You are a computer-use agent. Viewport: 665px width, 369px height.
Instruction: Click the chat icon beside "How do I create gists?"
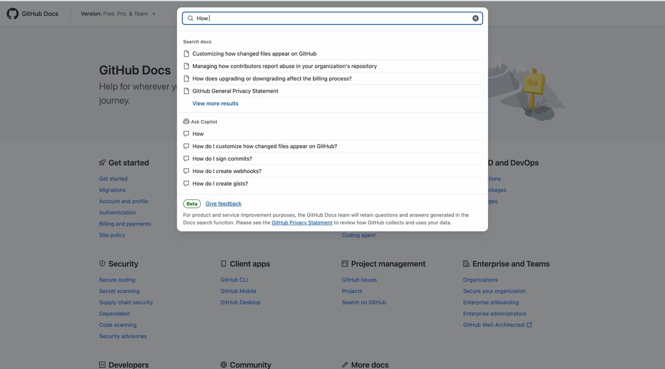(187, 183)
